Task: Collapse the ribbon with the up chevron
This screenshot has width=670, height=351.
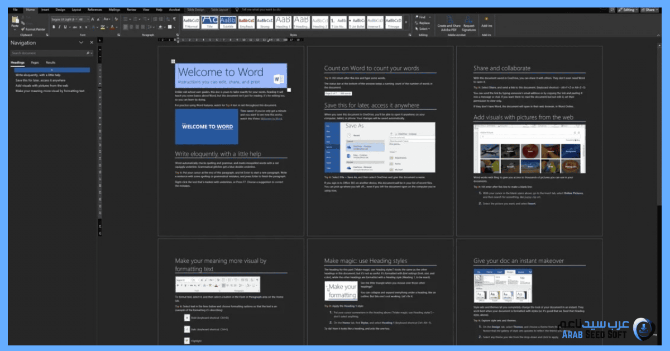Action: 658,35
